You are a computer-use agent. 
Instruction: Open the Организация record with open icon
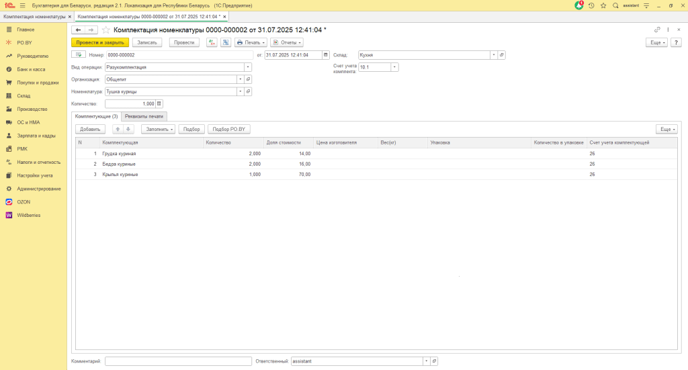pyautogui.click(x=248, y=79)
